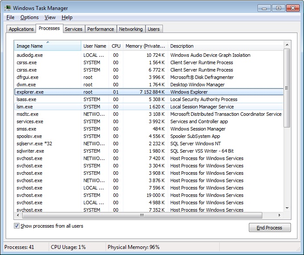Open the File menu
304x255 pixels.
pyautogui.click(x=10, y=17)
